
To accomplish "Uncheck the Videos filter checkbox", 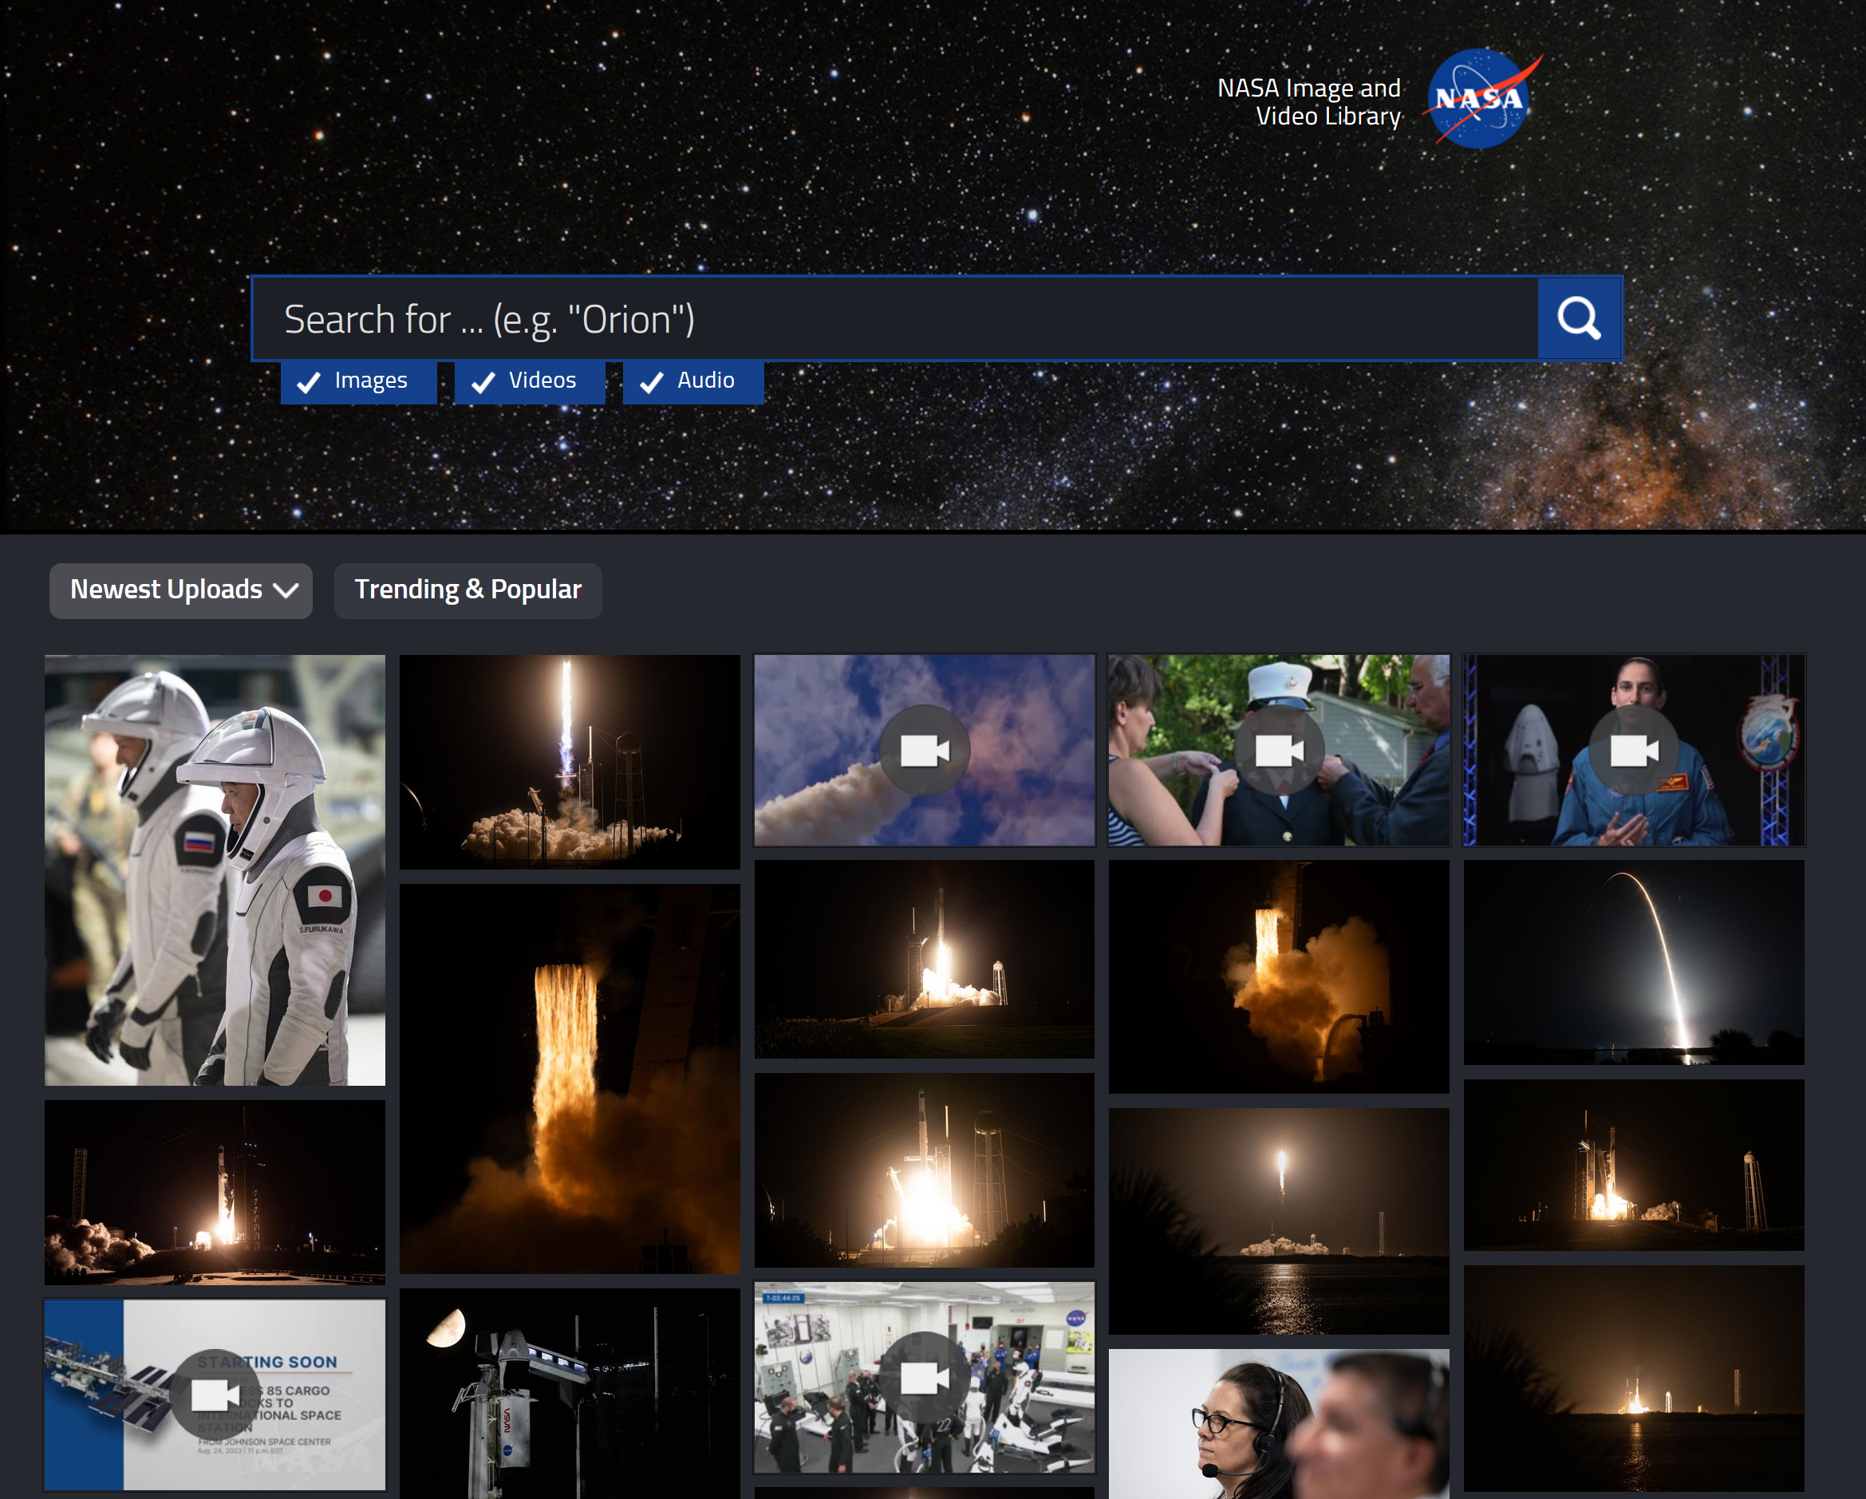I will click(530, 381).
